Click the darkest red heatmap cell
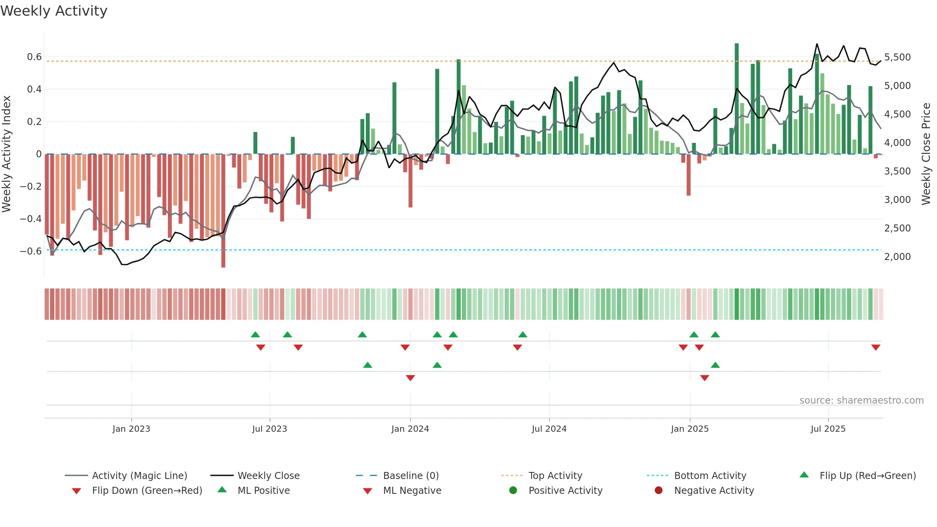 pyautogui.click(x=223, y=304)
